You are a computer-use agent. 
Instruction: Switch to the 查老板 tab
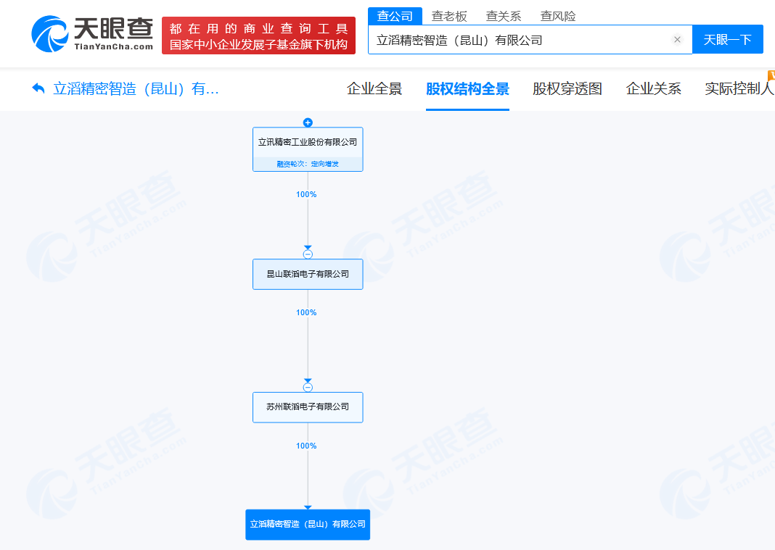[x=450, y=15]
